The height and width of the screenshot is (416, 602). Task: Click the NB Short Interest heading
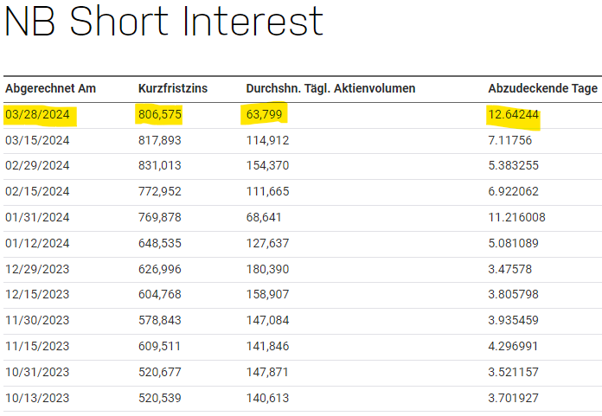click(x=164, y=22)
